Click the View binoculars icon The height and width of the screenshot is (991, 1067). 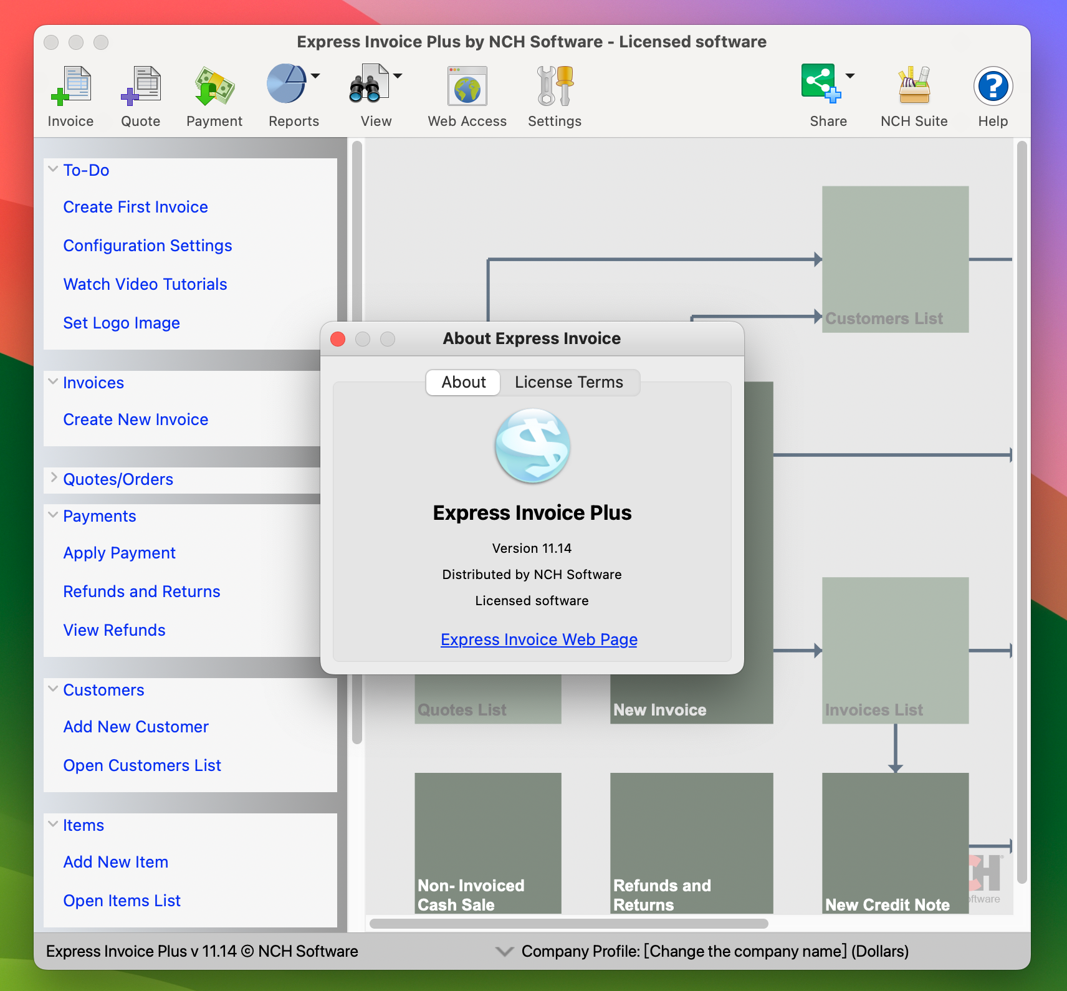(369, 84)
